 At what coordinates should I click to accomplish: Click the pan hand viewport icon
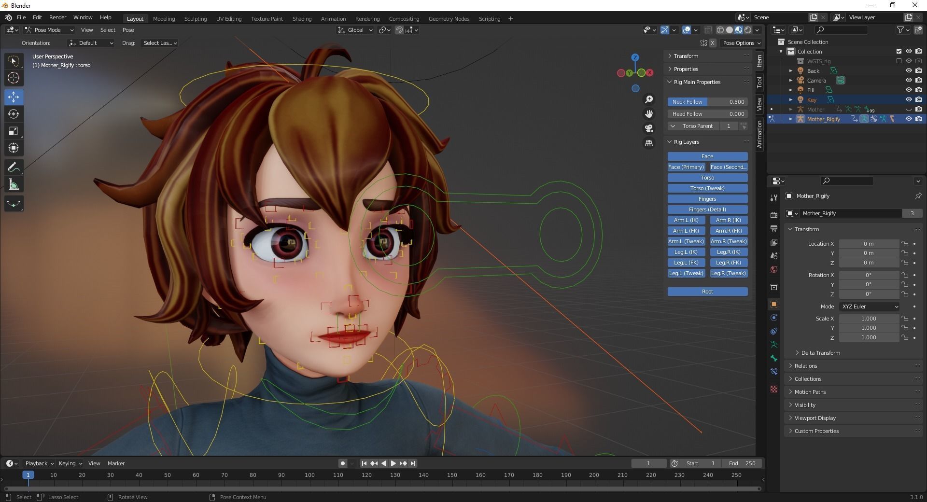coord(649,113)
